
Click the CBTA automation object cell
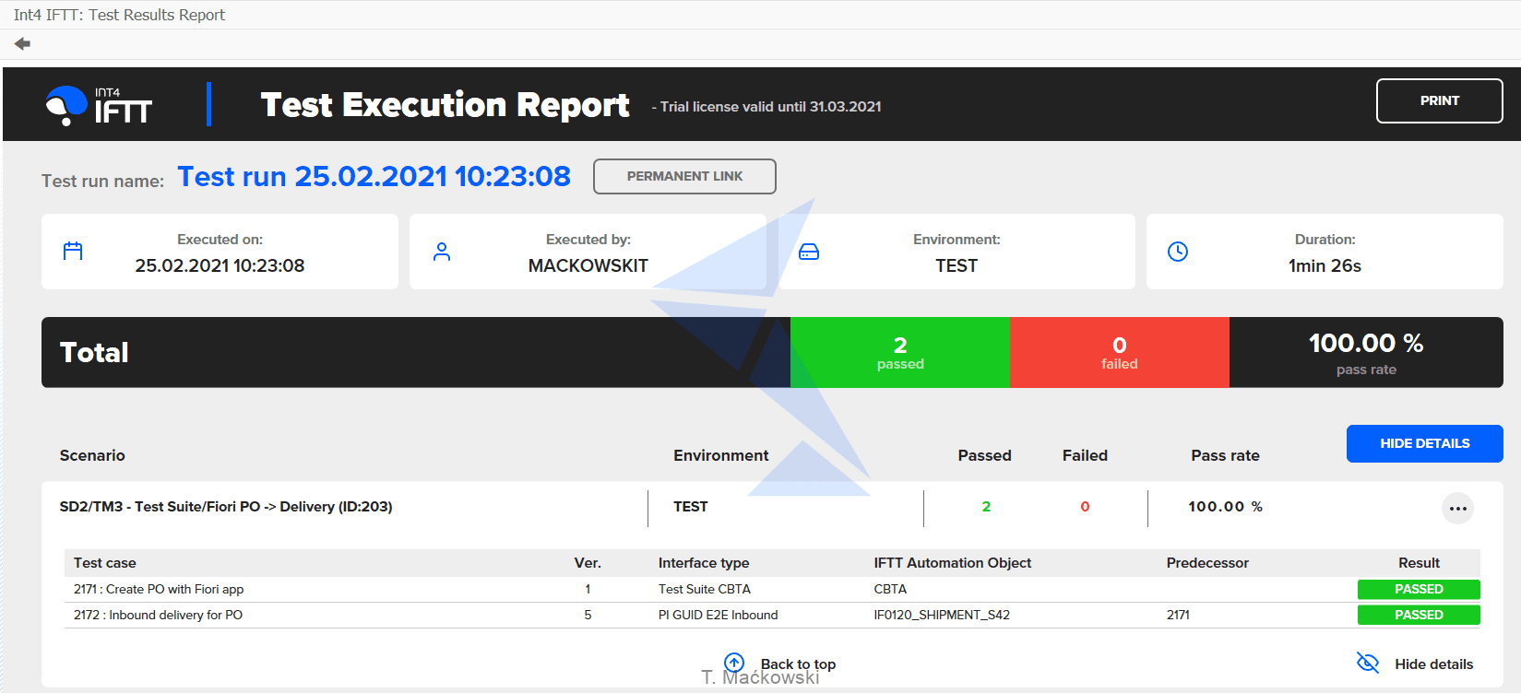pyautogui.click(x=890, y=589)
